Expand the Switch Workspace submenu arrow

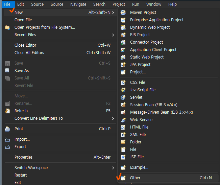(113, 168)
